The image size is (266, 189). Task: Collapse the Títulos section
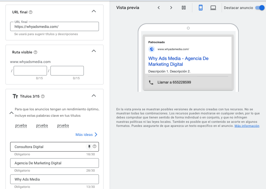pyautogui.click(x=93, y=96)
